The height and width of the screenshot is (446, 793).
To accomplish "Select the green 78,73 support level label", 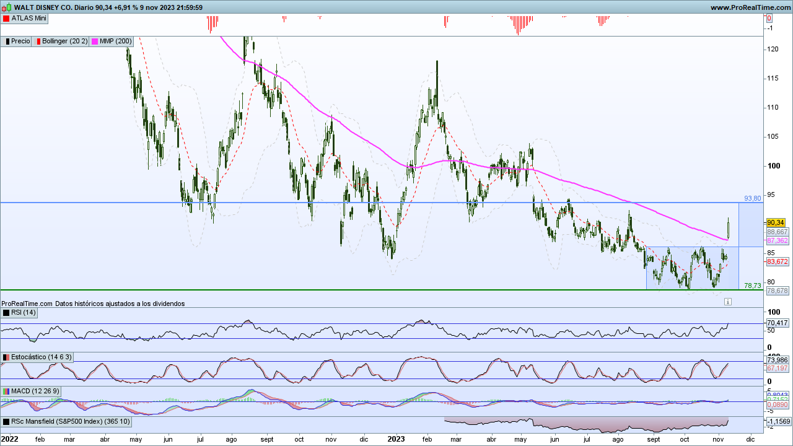I will (x=752, y=286).
